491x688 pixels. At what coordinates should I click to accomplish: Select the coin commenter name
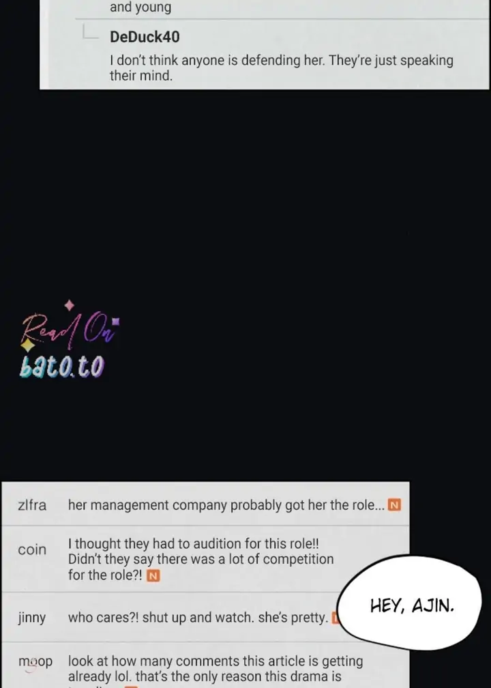[32, 549]
